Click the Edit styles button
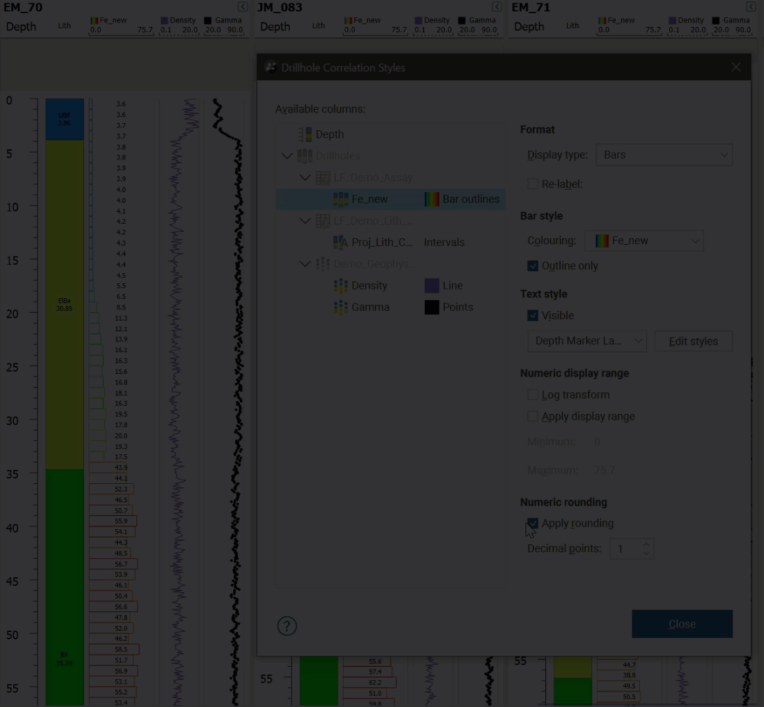This screenshot has height=707, width=764. pyautogui.click(x=693, y=341)
